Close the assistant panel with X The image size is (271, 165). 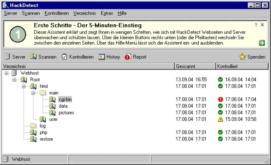coord(262,25)
